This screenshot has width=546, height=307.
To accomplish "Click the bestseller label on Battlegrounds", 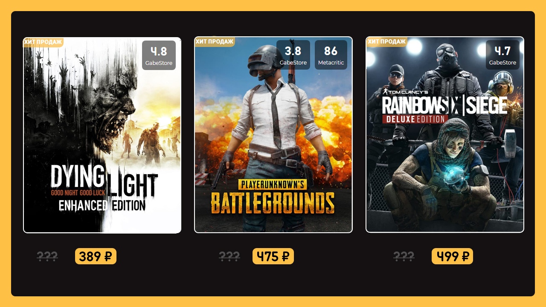I will (215, 41).
